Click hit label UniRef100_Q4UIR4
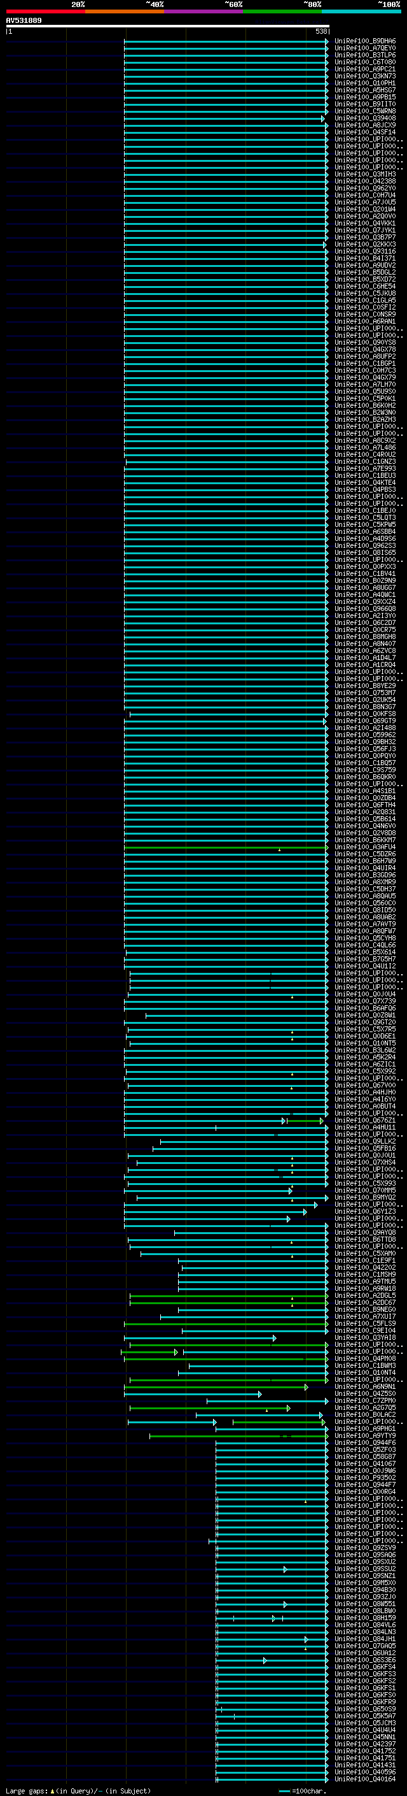 [364, 868]
